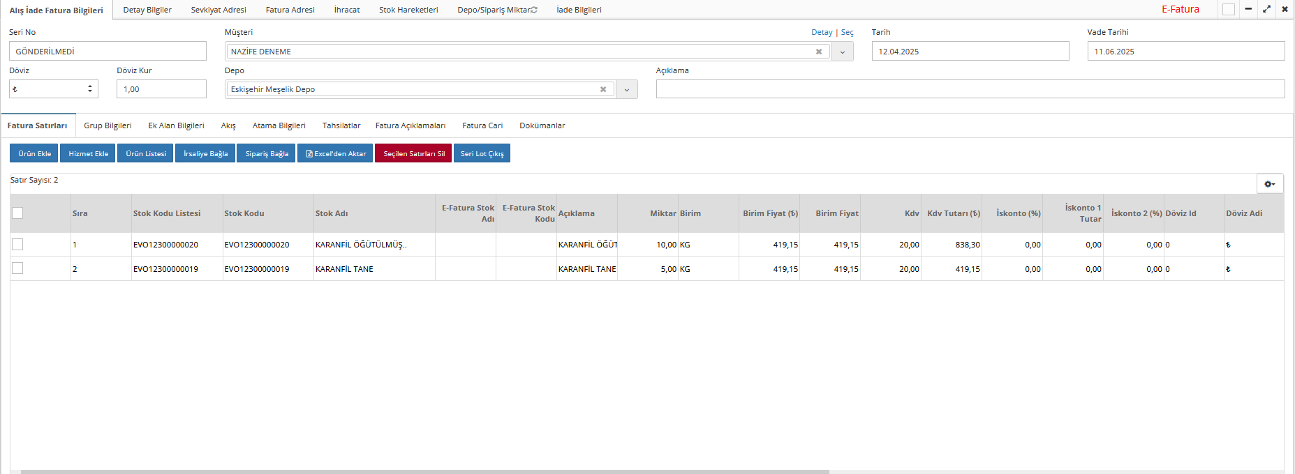Click the Detay link above Müşteri
Image resolution: width=1295 pixels, height=474 pixels.
pos(822,32)
